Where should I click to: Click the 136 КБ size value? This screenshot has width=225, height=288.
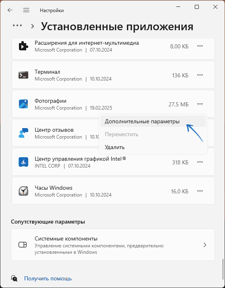[x=180, y=75]
